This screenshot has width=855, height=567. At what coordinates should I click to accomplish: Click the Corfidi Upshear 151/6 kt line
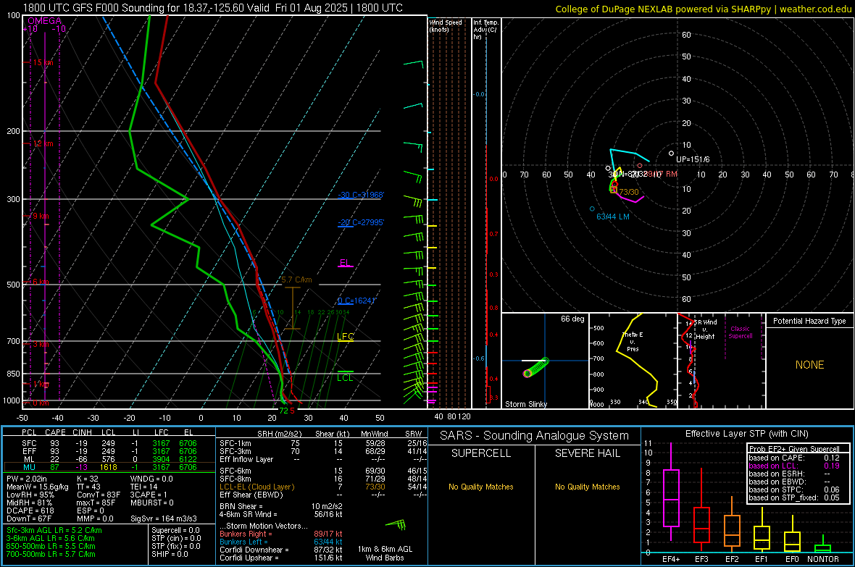click(x=281, y=558)
